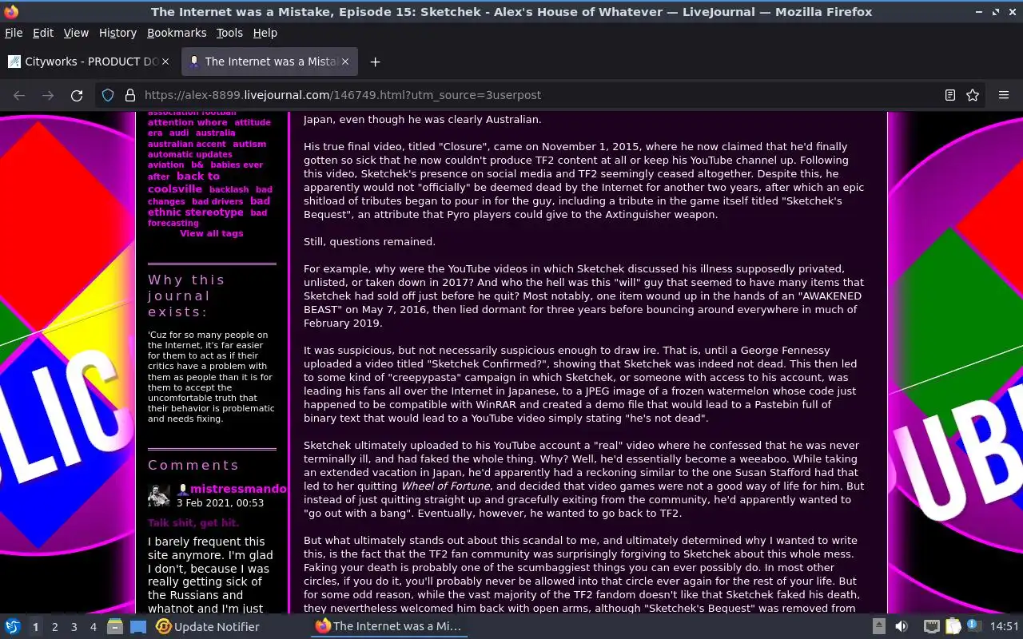
Task: Go back to the previous page
Action: [19, 95]
